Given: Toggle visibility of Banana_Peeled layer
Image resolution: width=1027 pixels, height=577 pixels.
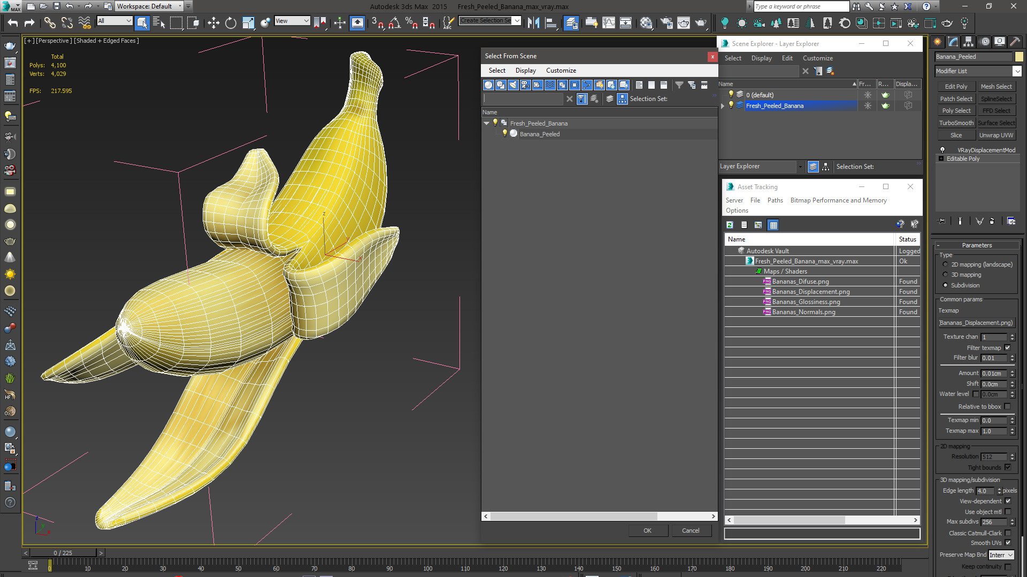Looking at the screenshot, I should coord(504,134).
